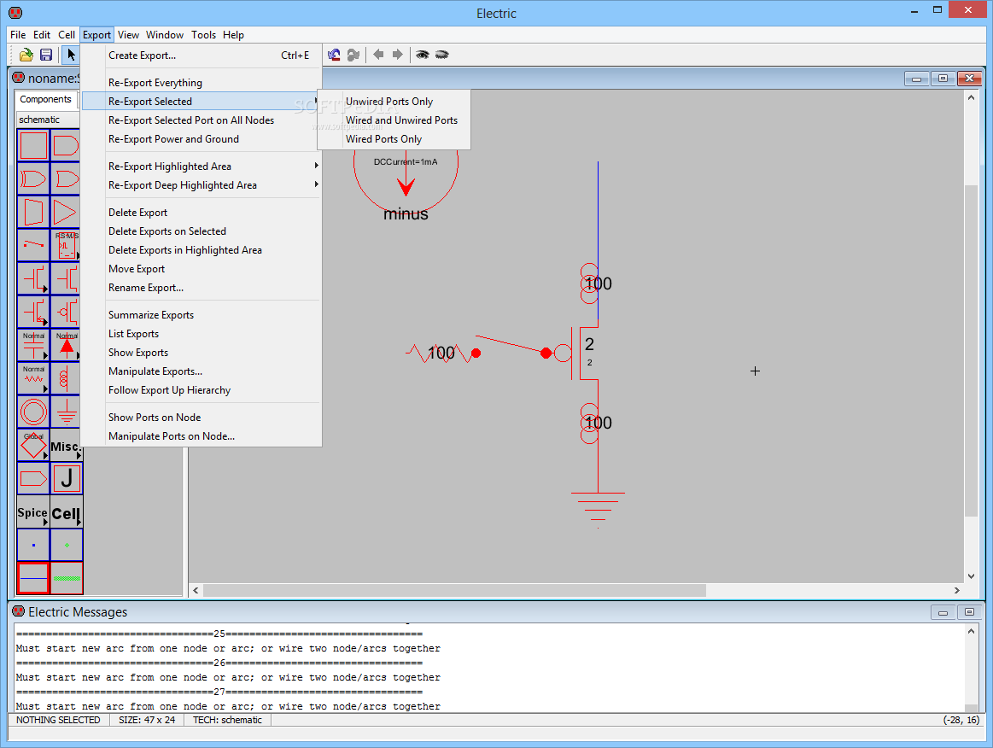Click the ground symbol in the schematic
The width and height of the screenshot is (993, 748).
[598, 509]
